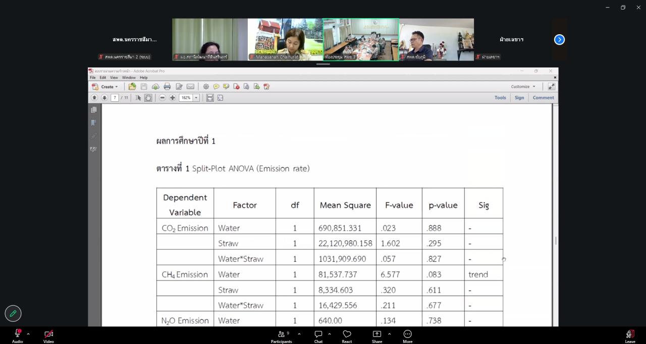
Task: Select the Hand tool in Acrobat
Action: point(148,98)
